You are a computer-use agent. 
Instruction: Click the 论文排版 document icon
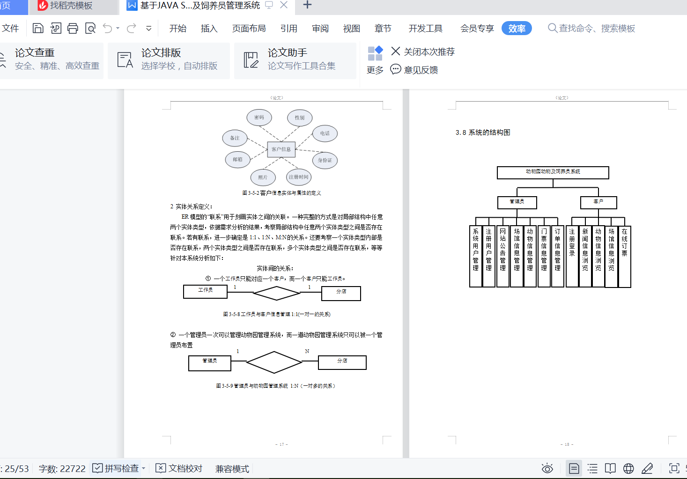[125, 60]
